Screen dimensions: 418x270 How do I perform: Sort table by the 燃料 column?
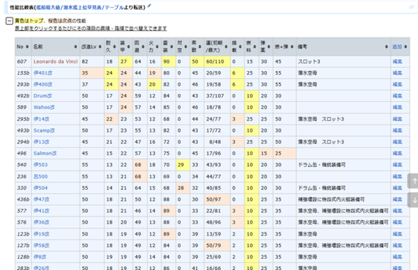(x=251, y=47)
